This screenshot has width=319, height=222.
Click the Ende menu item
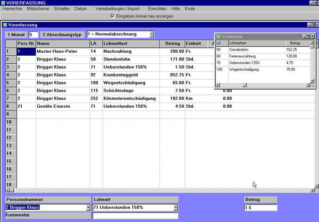point(190,8)
